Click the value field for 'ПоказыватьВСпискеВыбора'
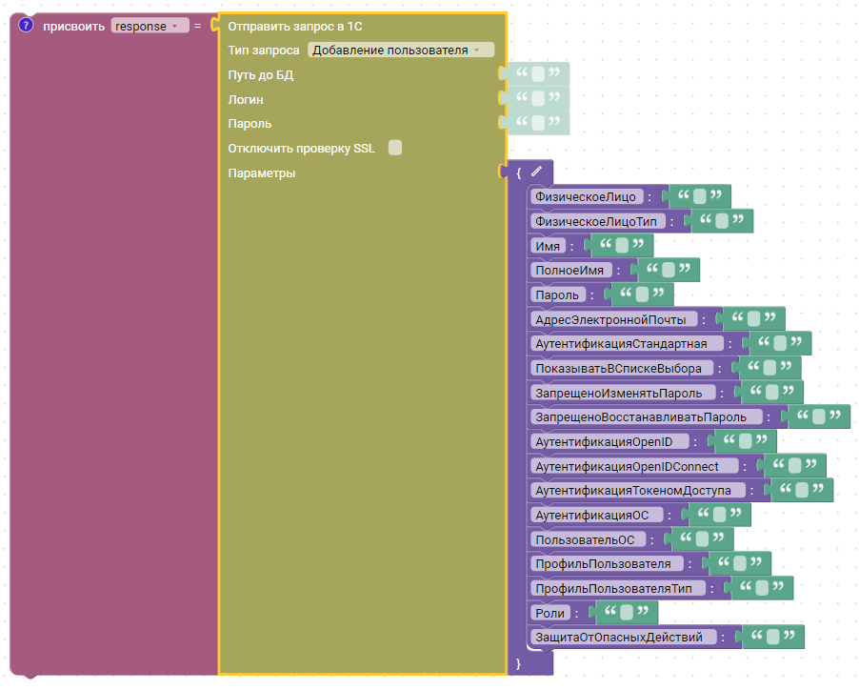 769,368
